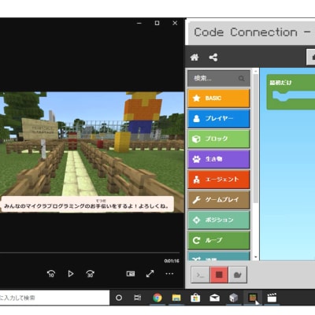Click the star icon on the BASIC category
The height and width of the screenshot is (315, 315).
(x=196, y=98)
